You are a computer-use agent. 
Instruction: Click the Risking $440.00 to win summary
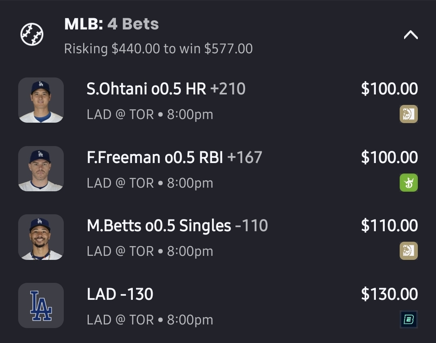pyautogui.click(x=158, y=49)
